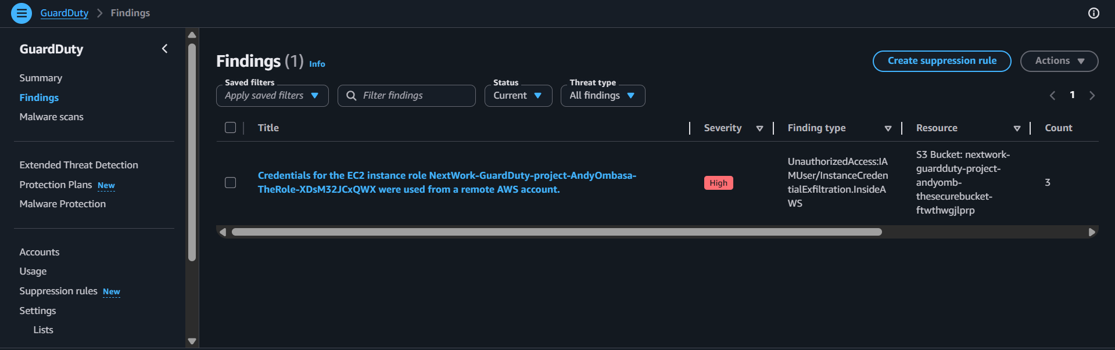Click the New badge beside Protection Plans
1115x350 pixels.
(106, 185)
